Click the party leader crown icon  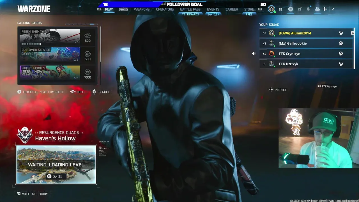tap(353, 33)
